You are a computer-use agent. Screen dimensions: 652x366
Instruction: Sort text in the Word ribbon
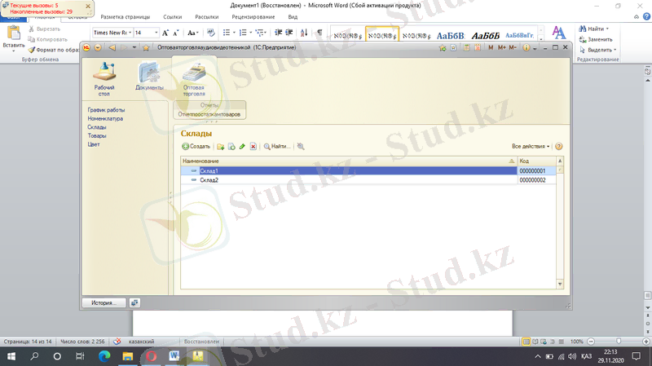[304, 33]
